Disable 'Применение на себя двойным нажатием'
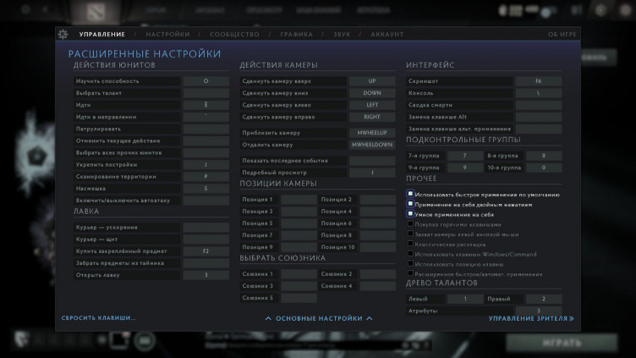Image resolution: width=636 pixels, height=358 pixels. point(410,204)
